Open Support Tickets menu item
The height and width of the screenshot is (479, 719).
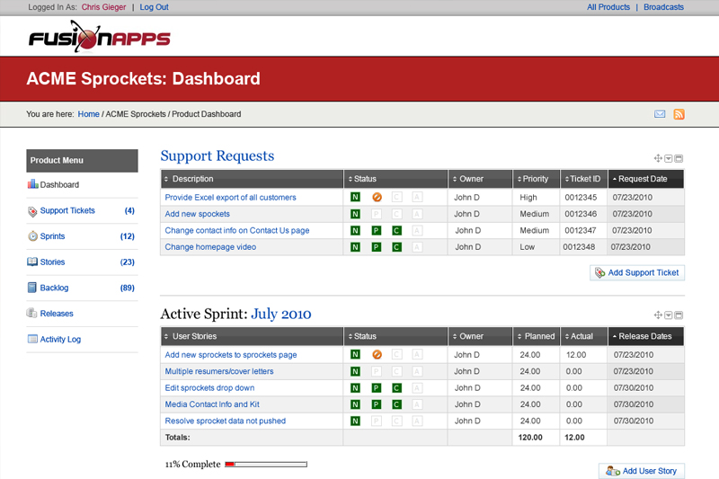pyautogui.click(x=67, y=210)
